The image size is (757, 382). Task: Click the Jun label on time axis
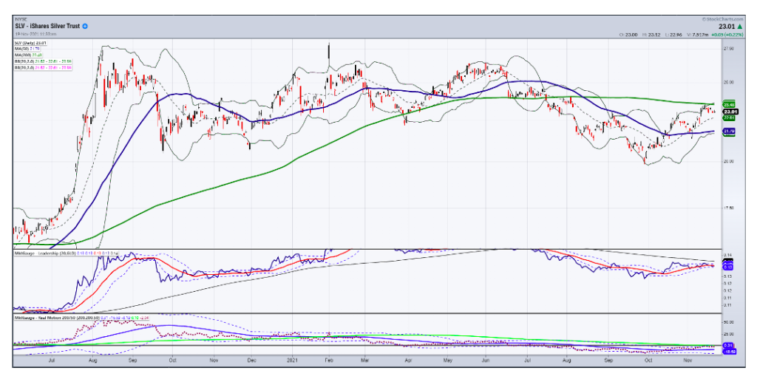point(486,360)
